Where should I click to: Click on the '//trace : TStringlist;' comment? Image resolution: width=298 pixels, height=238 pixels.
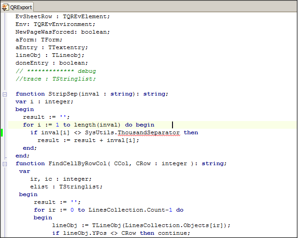[56, 79]
